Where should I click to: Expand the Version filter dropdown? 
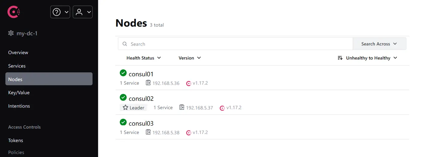point(190,58)
